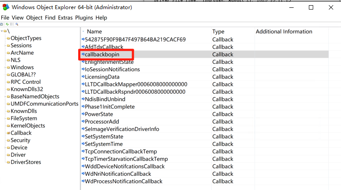Image resolution: width=341 pixels, height=190 pixels.
Task: Click the folder icon next to KnownDlls32
Action: pyautogui.click(x=8, y=89)
